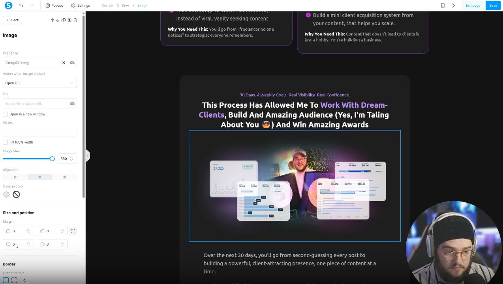Screen dimensions: 503x284
Task: Click the Group6311.png file name
Action: pyautogui.click(x=17, y=63)
